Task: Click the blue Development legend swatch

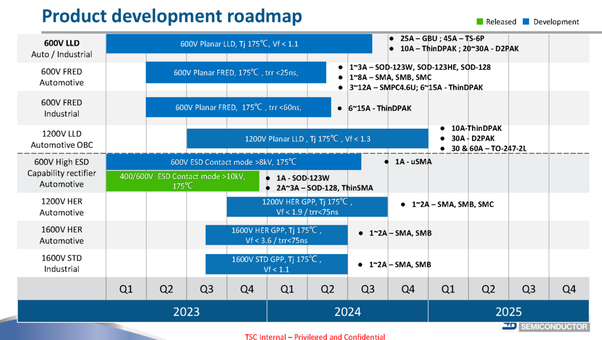Action: pyautogui.click(x=526, y=22)
